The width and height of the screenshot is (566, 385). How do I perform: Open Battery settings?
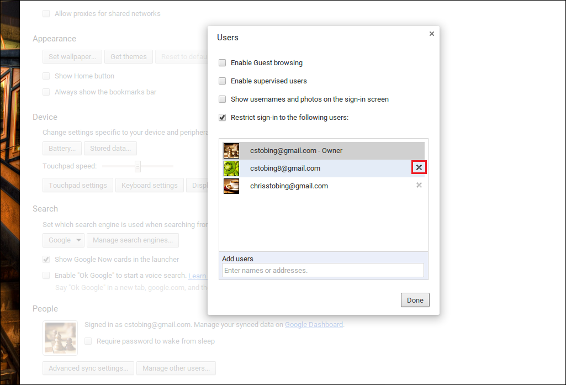point(62,149)
